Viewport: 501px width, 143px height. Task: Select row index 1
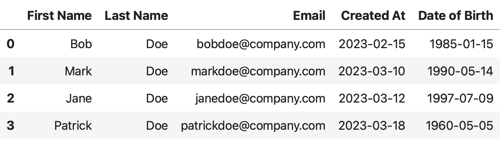click(x=11, y=71)
